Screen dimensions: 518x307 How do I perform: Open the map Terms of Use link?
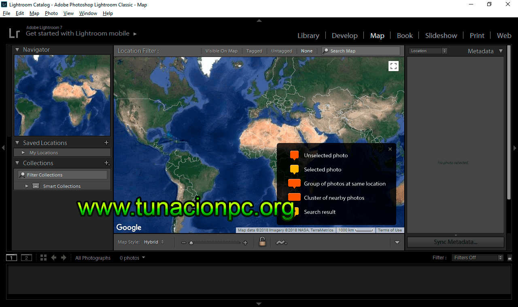pyautogui.click(x=390, y=230)
